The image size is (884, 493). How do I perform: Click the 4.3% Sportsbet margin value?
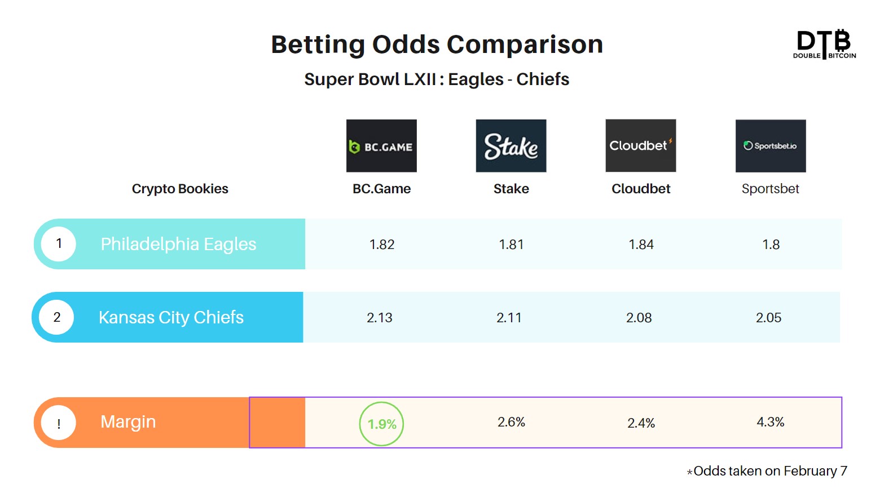[771, 422]
